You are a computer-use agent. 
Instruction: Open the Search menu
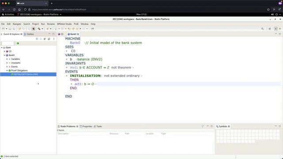pos(27,24)
